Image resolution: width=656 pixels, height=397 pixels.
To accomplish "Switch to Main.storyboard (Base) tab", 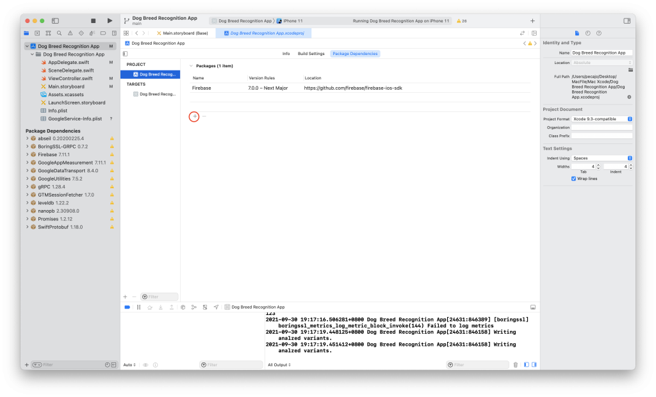I will [182, 33].
